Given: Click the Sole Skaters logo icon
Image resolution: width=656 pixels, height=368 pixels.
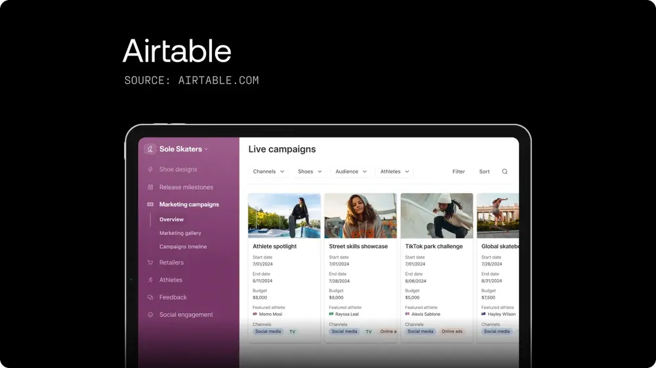Looking at the screenshot, I should coord(150,149).
